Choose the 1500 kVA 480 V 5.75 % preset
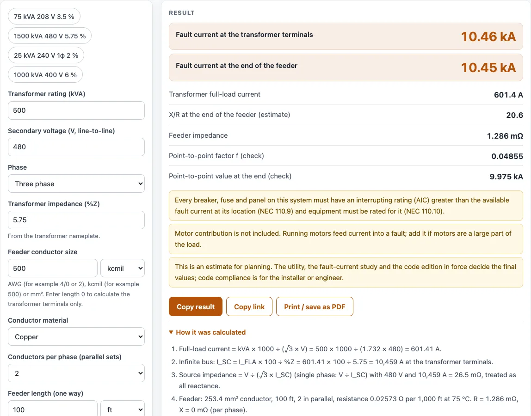 point(50,36)
